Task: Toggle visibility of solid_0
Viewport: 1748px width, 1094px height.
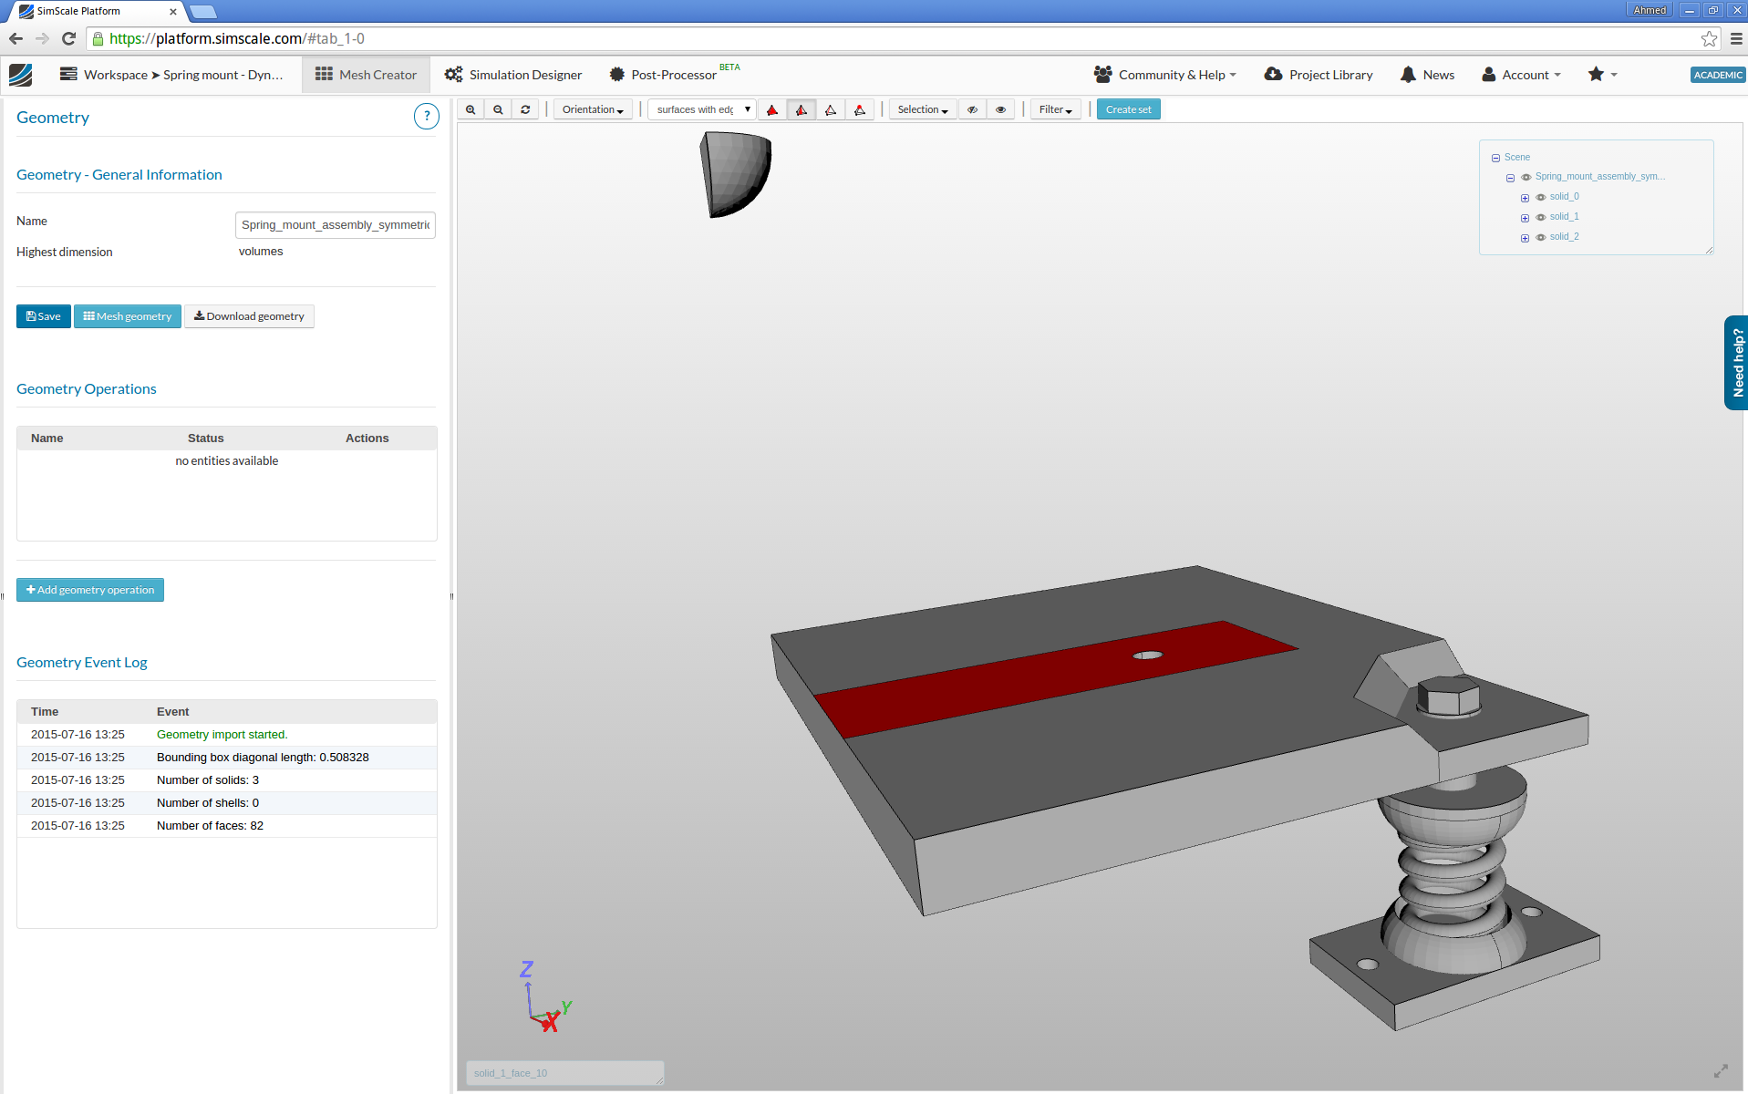Action: [x=1540, y=197]
